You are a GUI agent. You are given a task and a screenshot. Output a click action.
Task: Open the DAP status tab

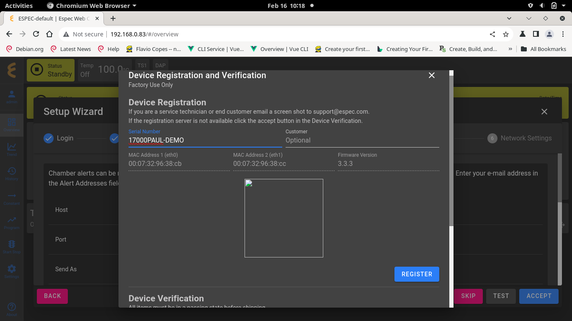[160, 65]
